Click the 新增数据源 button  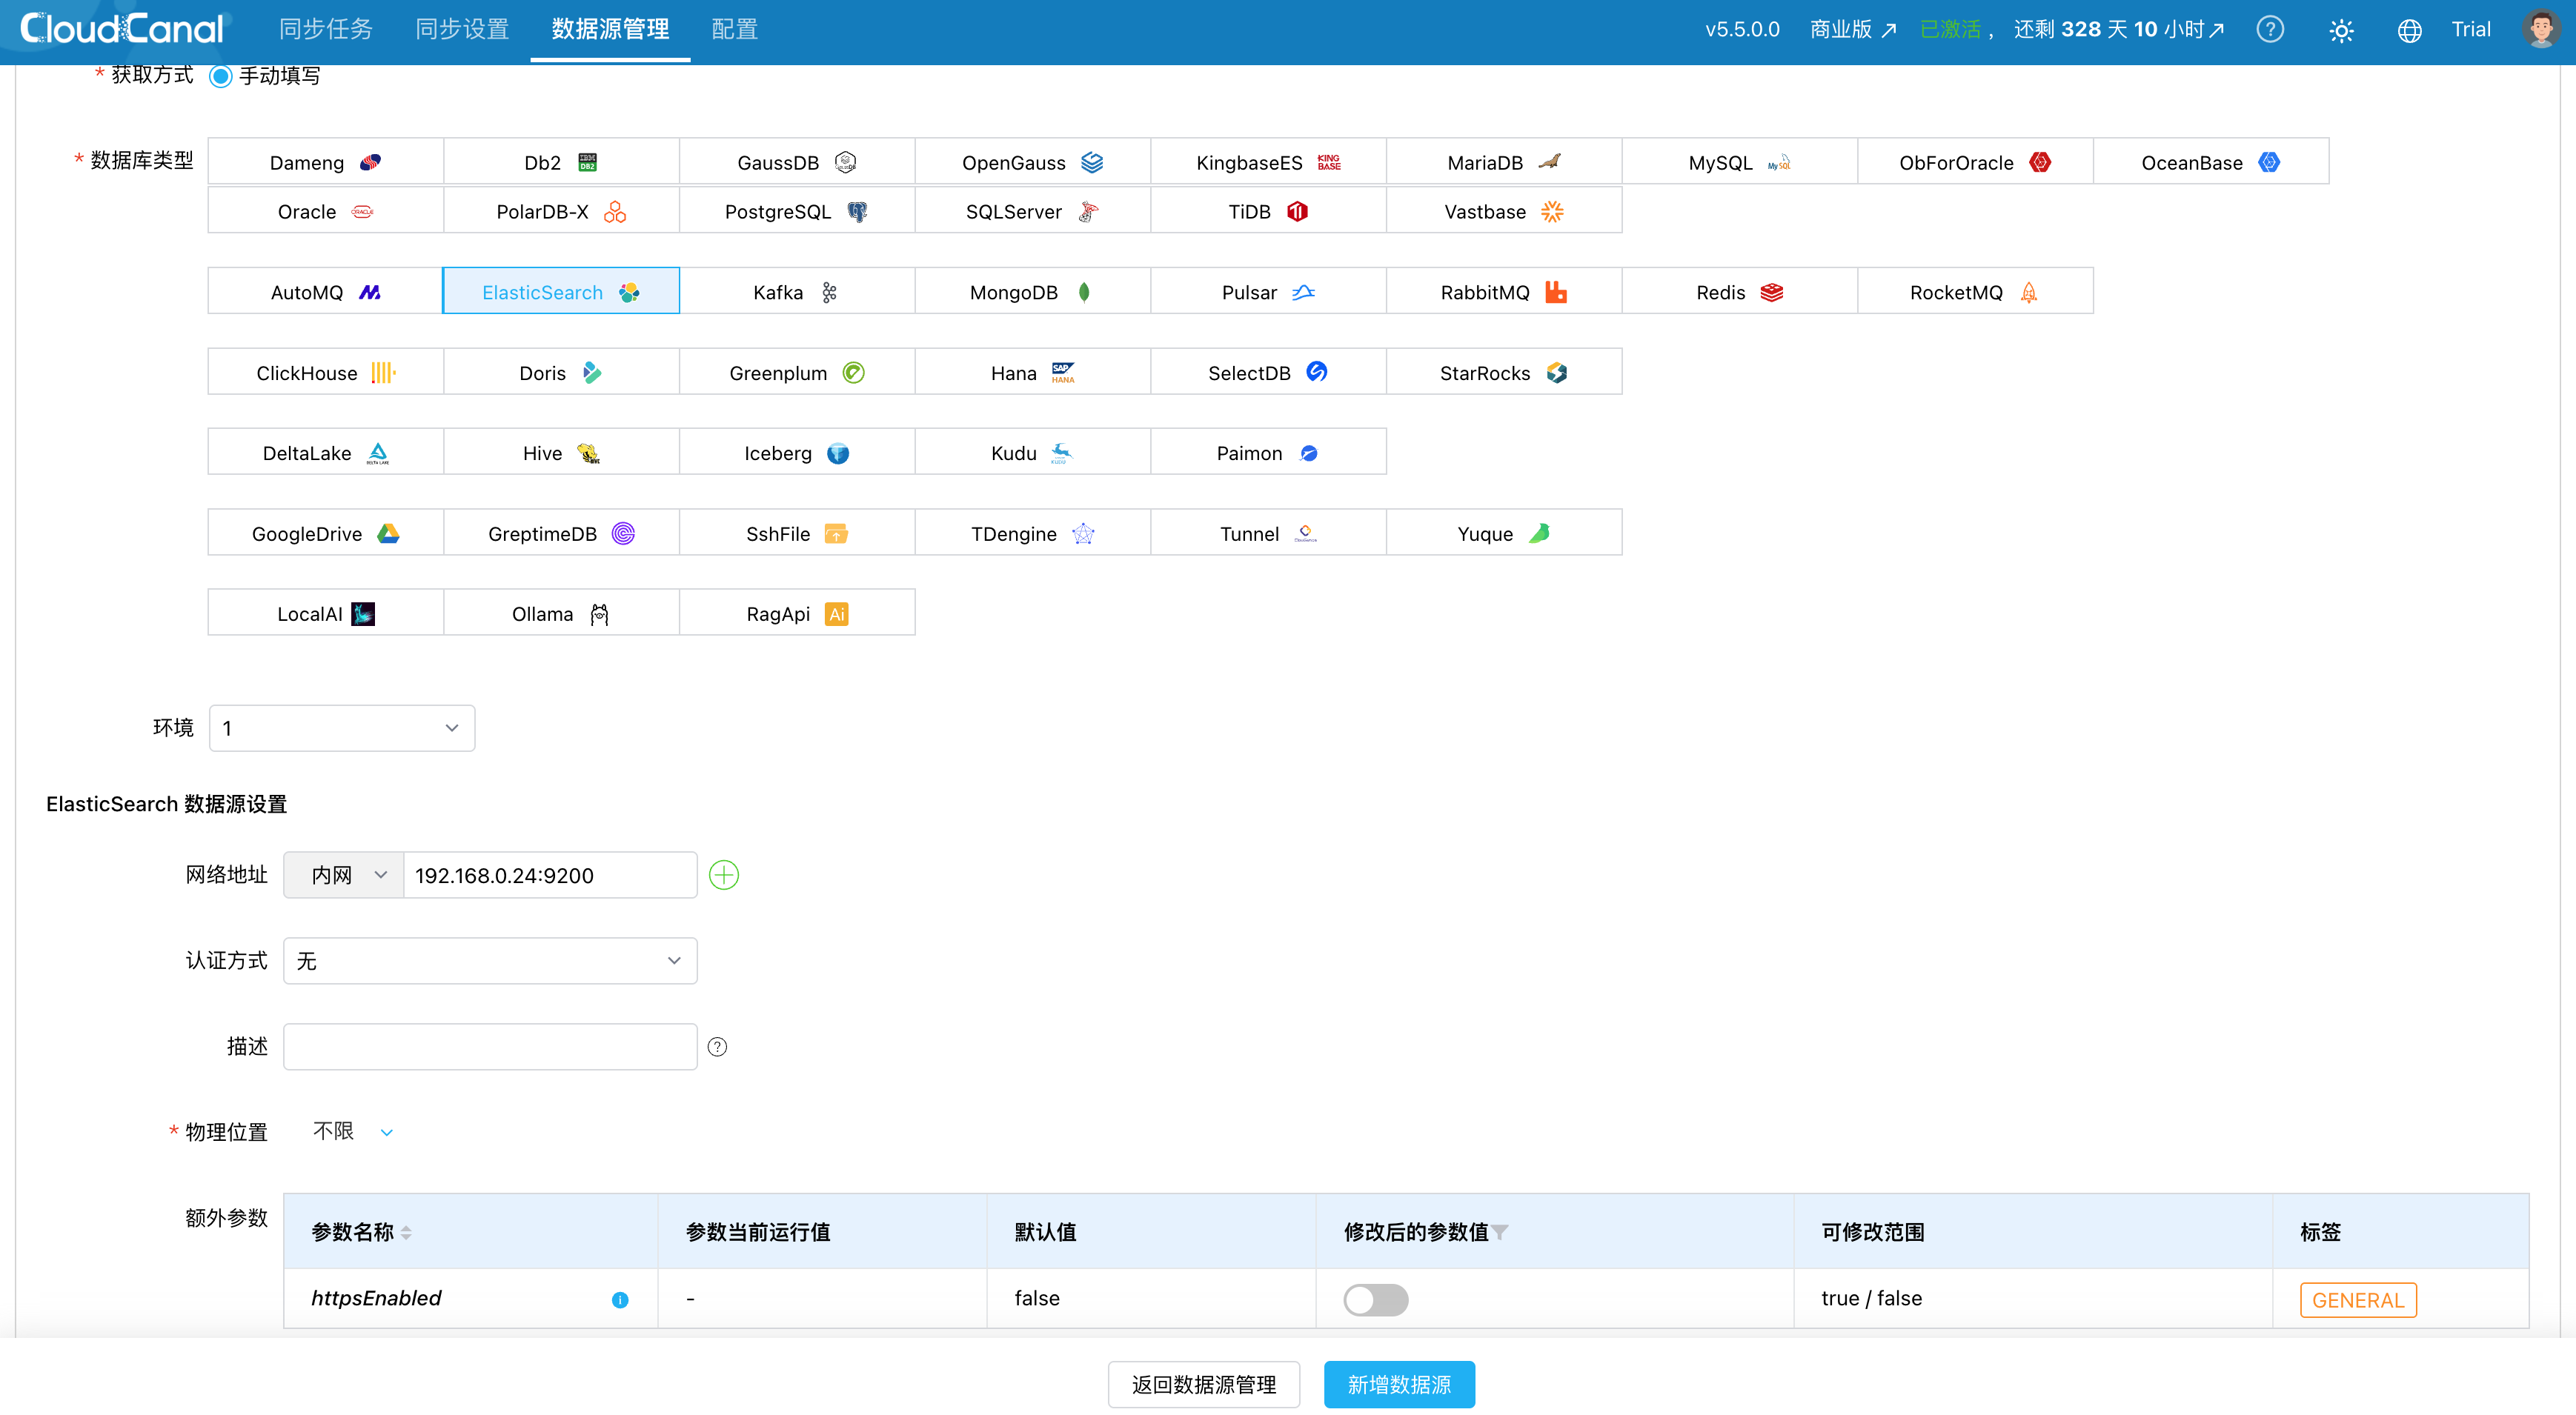pos(1398,1384)
